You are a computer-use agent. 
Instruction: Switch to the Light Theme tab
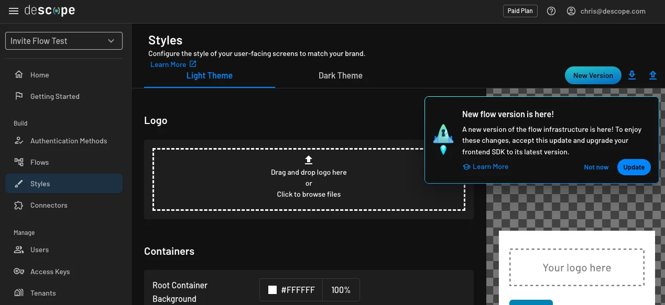(x=210, y=76)
